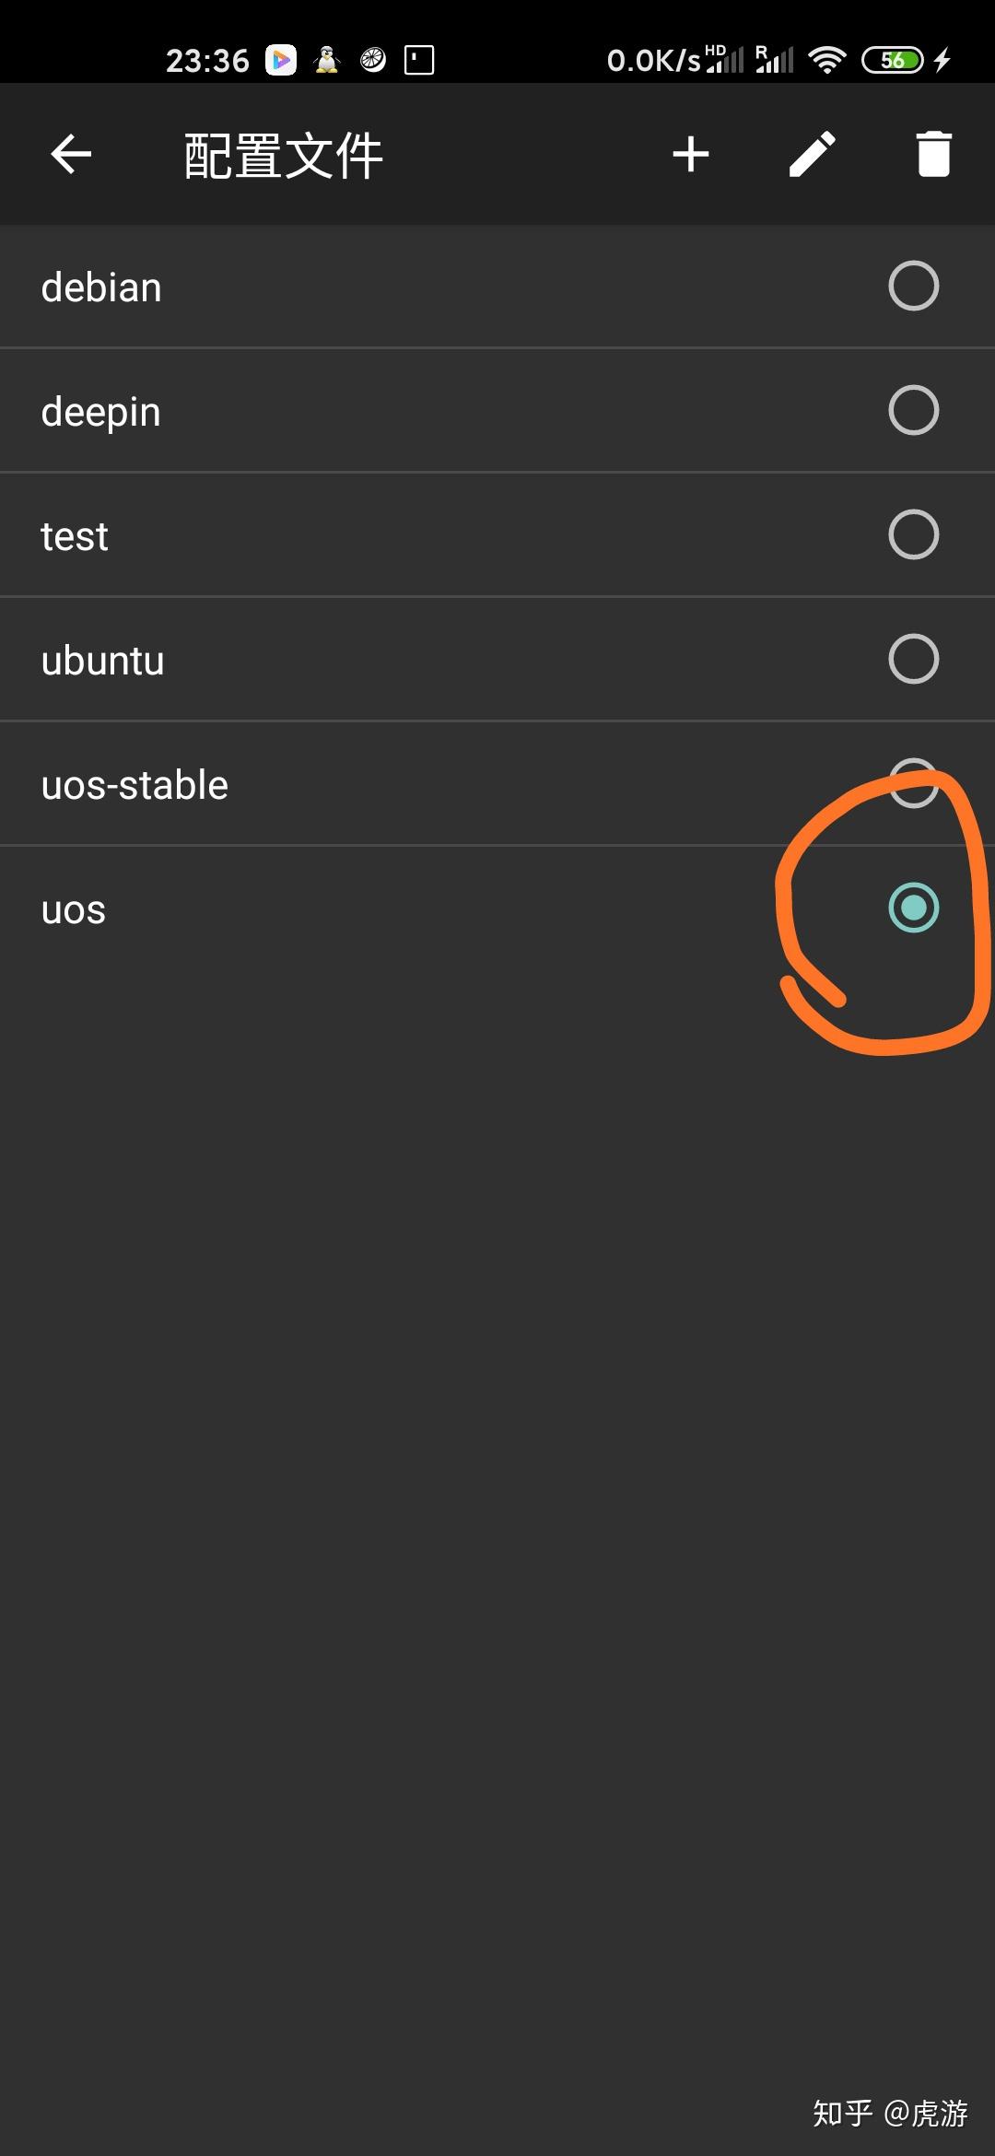Select the deepin radio button
995x2156 pixels.
click(x=913, y=410)
